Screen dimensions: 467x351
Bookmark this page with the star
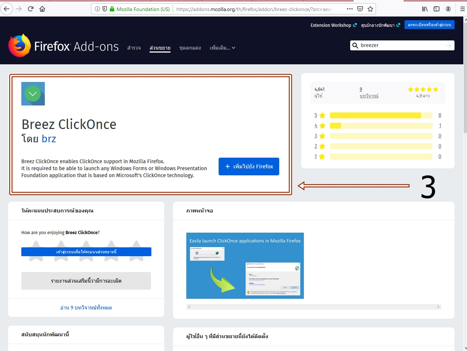pos(370,9)
